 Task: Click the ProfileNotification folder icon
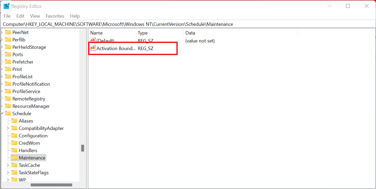pyautogui.click(x=8, y=84)
